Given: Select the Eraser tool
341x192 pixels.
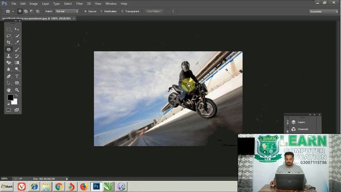Looking at the screenshot, I should point(9,63).
